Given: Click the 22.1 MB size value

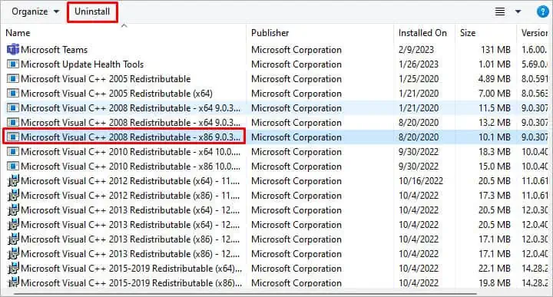Looking at the screenshot, I should 495,268.
